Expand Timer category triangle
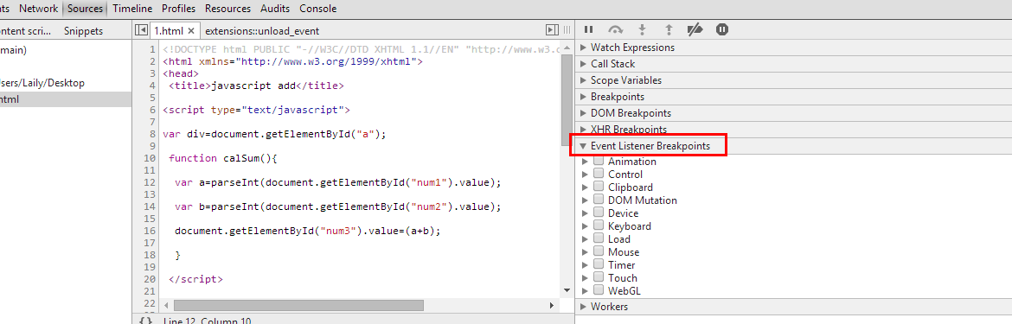The width and height of the screenshot is (1012, 324). pos(586,265)
